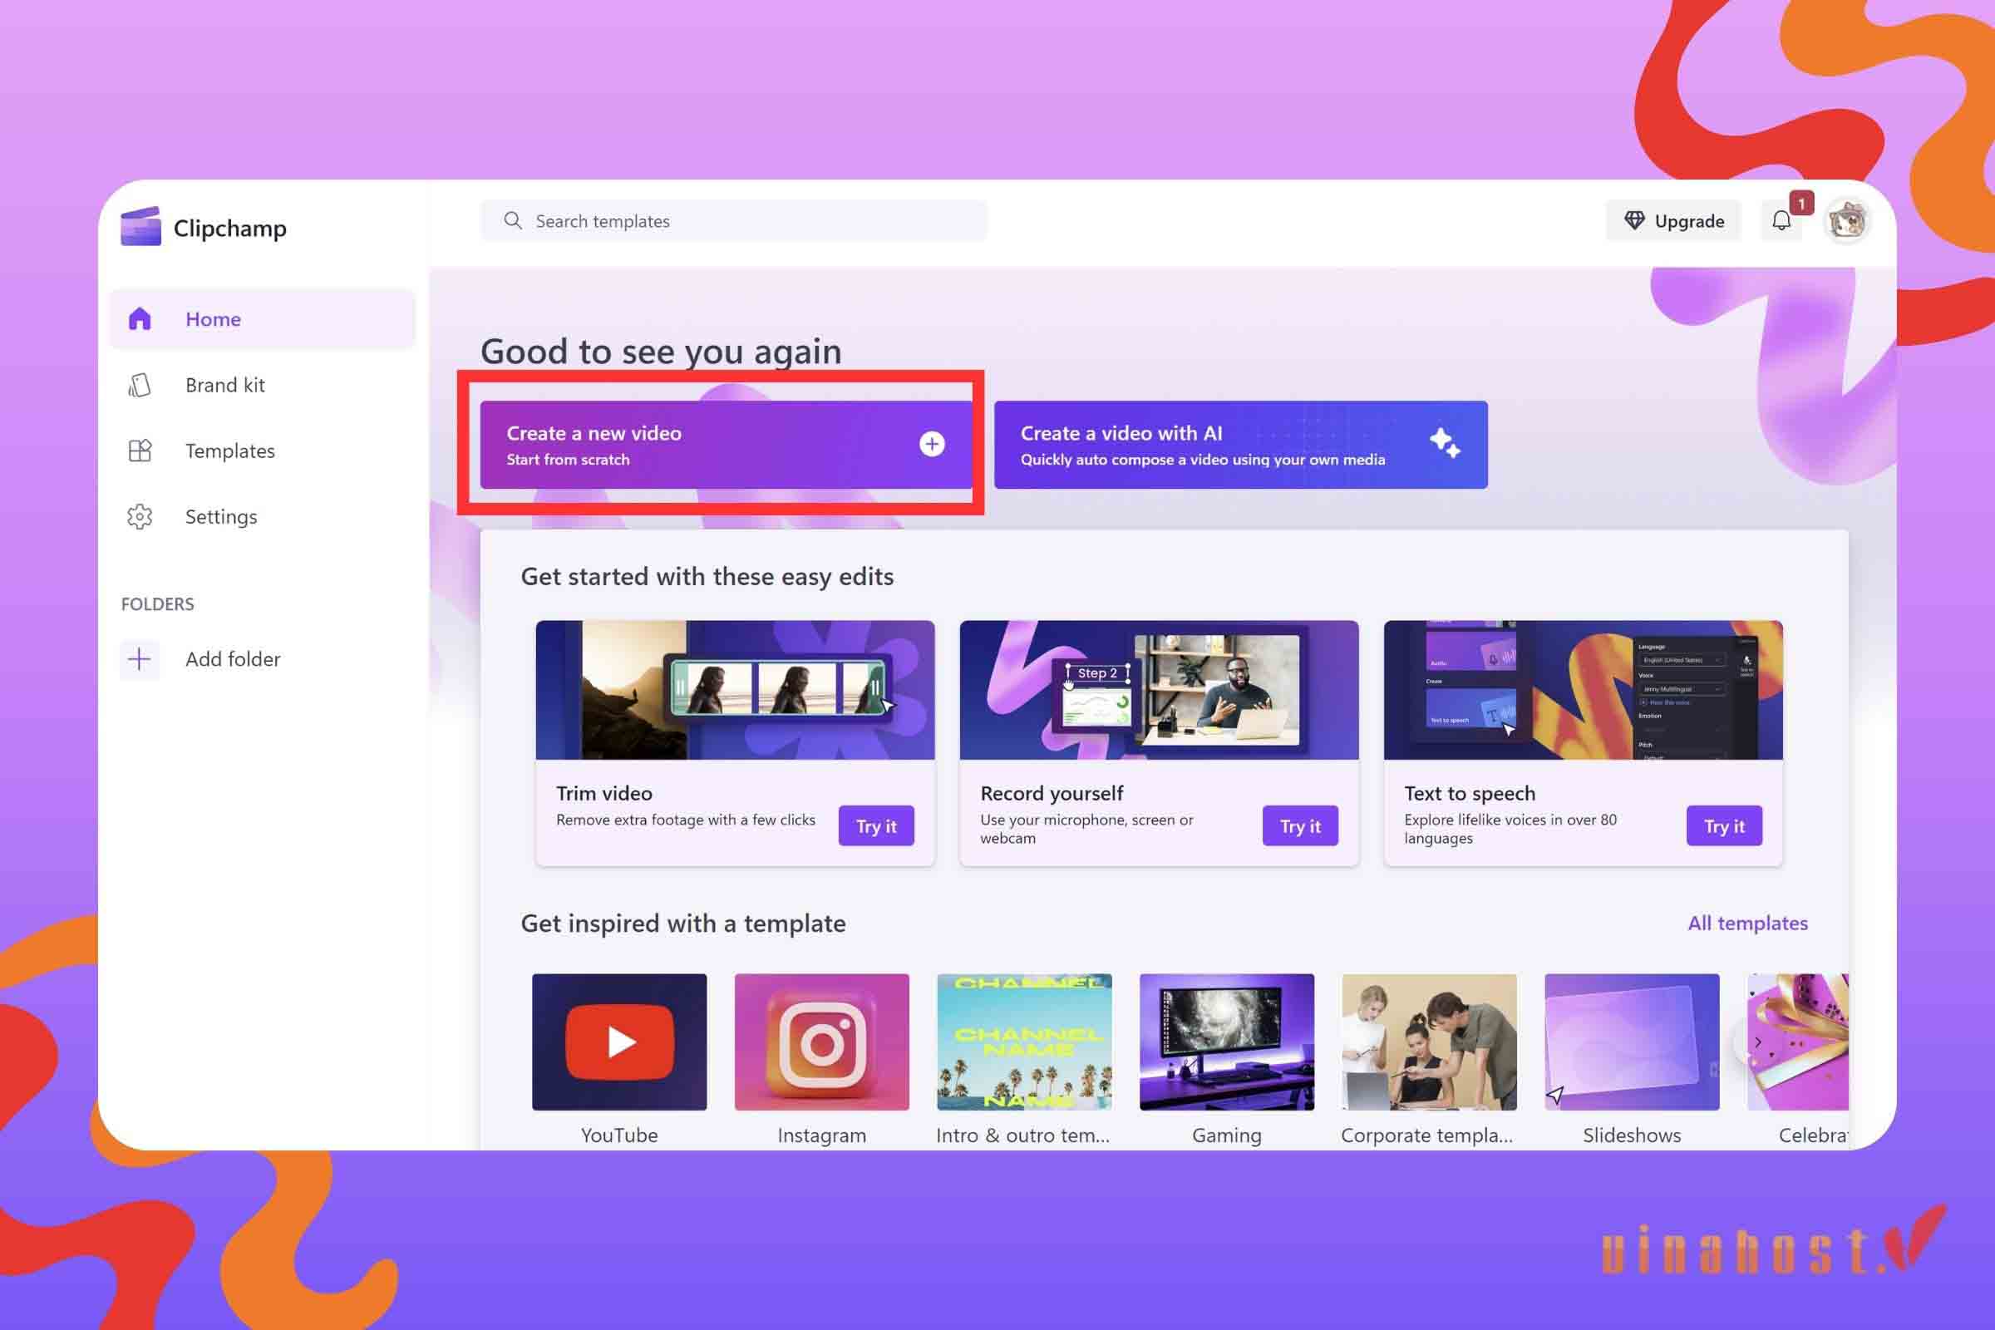Open the Record yourself preview image
The width and height of the screenshot is (1995, 1330).
pyautogui.click(x=1160, y=690)
